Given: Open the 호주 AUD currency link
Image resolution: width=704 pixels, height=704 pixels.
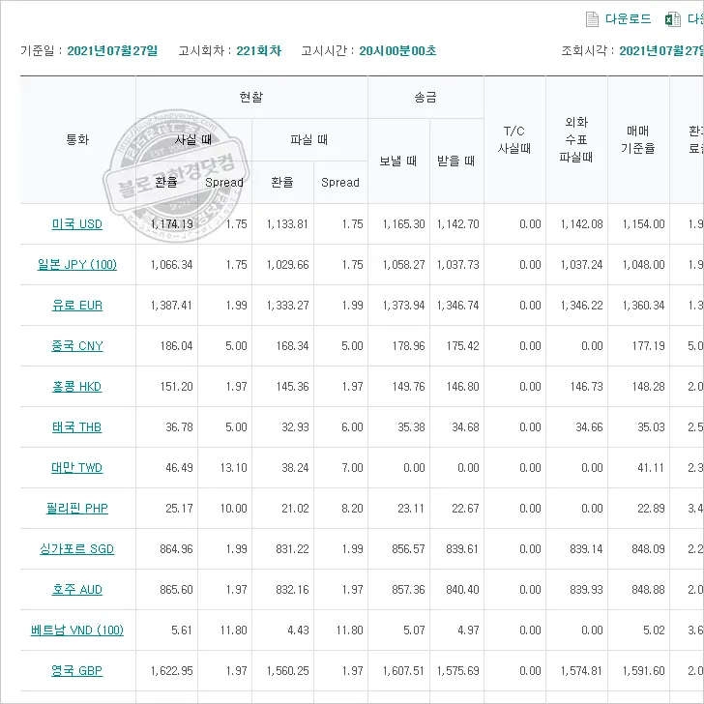Looking at the screenshot, I should click(x=77, y=590).
